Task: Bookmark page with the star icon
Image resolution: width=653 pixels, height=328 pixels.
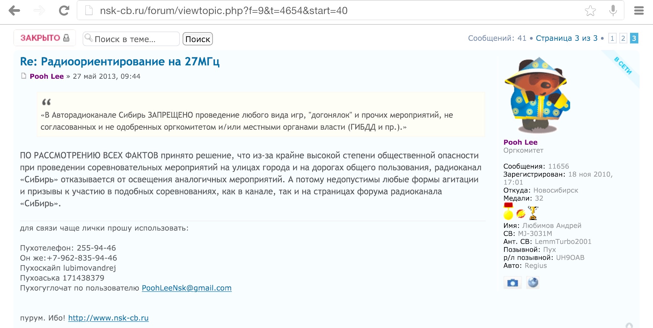Action: pyautogui.click(x=590, y=11)
